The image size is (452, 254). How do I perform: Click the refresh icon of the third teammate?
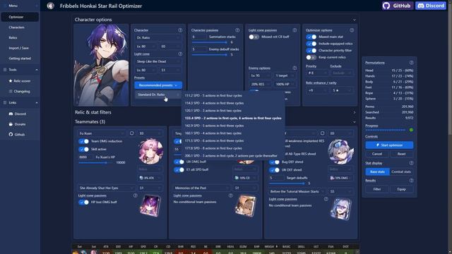point(322,133)
